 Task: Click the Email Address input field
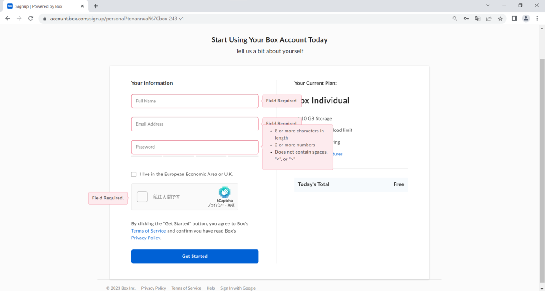(195, 124)
